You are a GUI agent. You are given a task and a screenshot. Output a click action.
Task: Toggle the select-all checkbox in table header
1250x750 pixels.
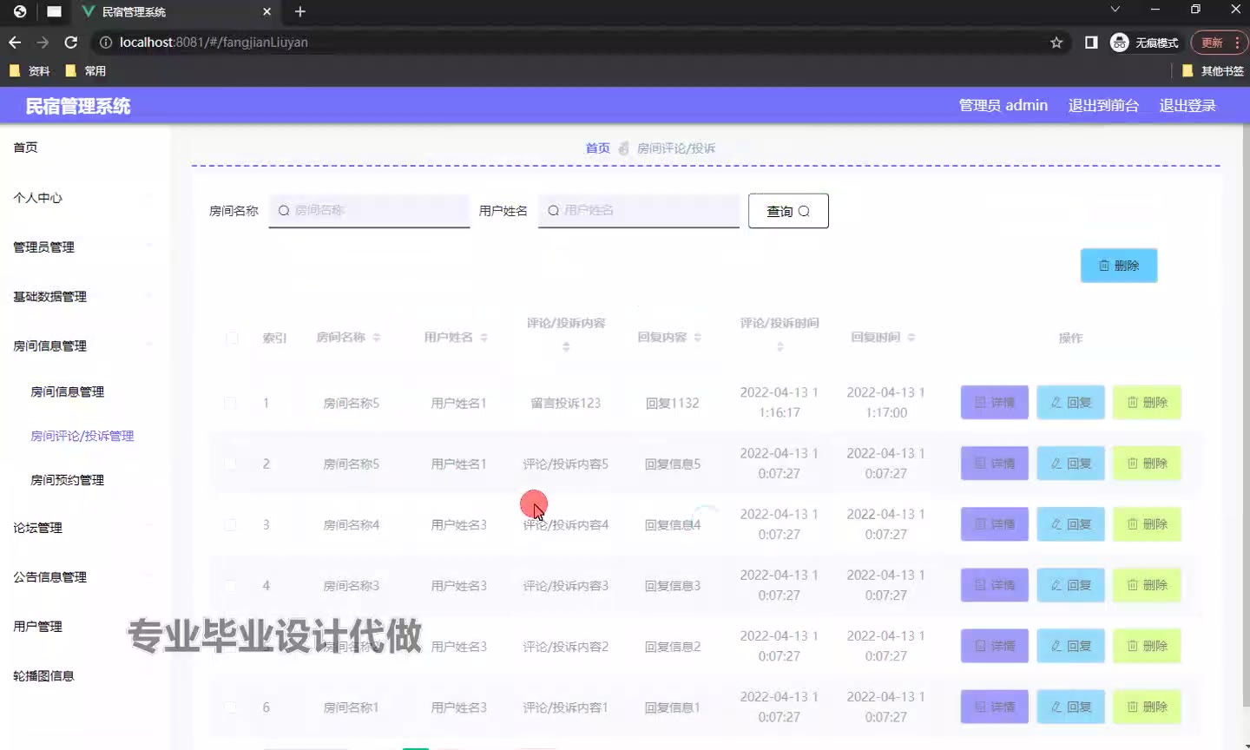[232, 338]
